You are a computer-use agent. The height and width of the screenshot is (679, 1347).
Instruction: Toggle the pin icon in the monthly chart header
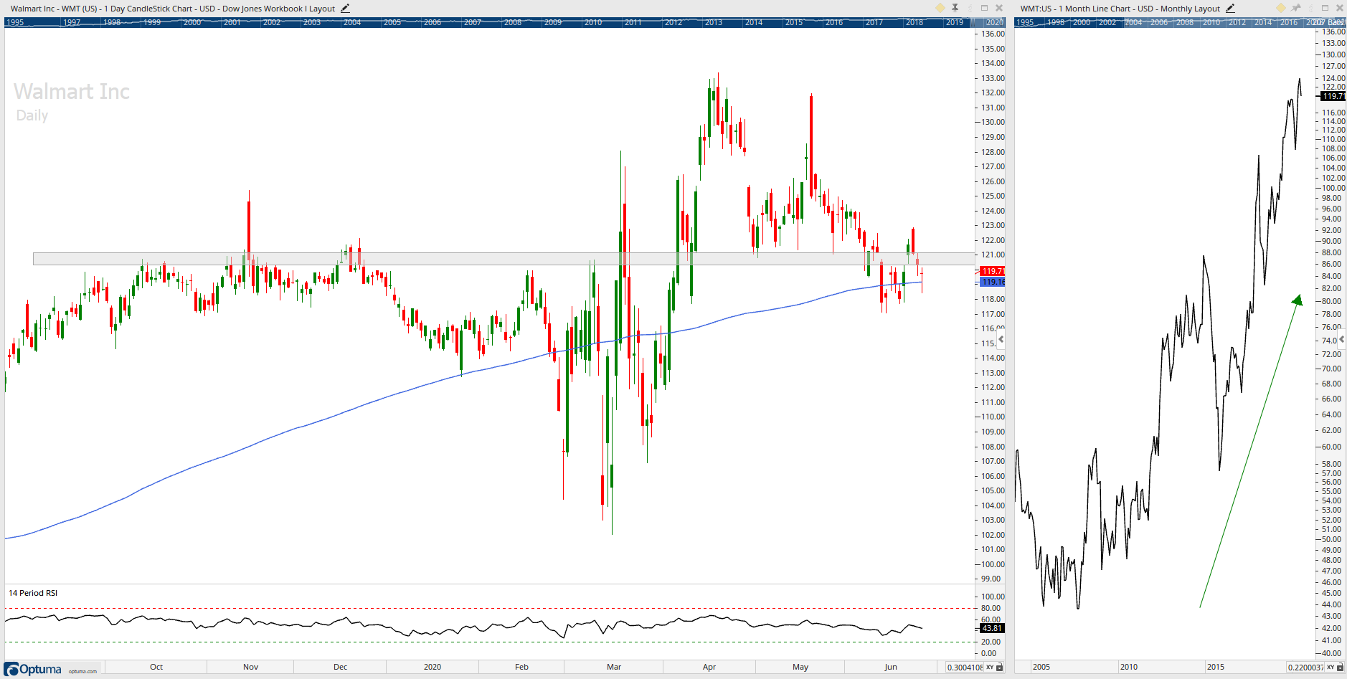[1296, 8]
